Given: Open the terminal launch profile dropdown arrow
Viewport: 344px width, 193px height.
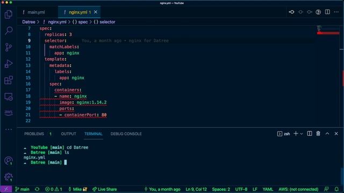Looking at the screenshot, I should (302, 133).
